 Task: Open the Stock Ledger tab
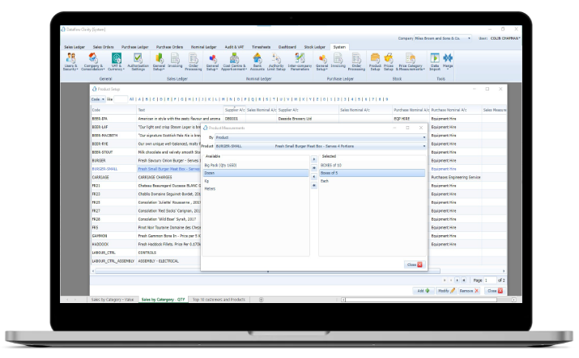coord(315,47)
